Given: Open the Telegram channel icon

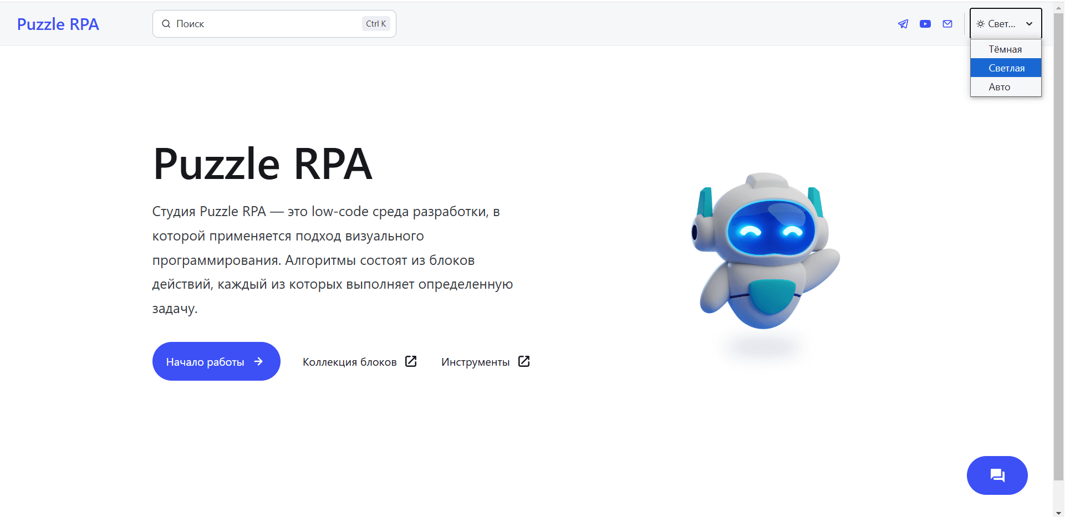Looking at the screenshot, I should tap(903, 24).
